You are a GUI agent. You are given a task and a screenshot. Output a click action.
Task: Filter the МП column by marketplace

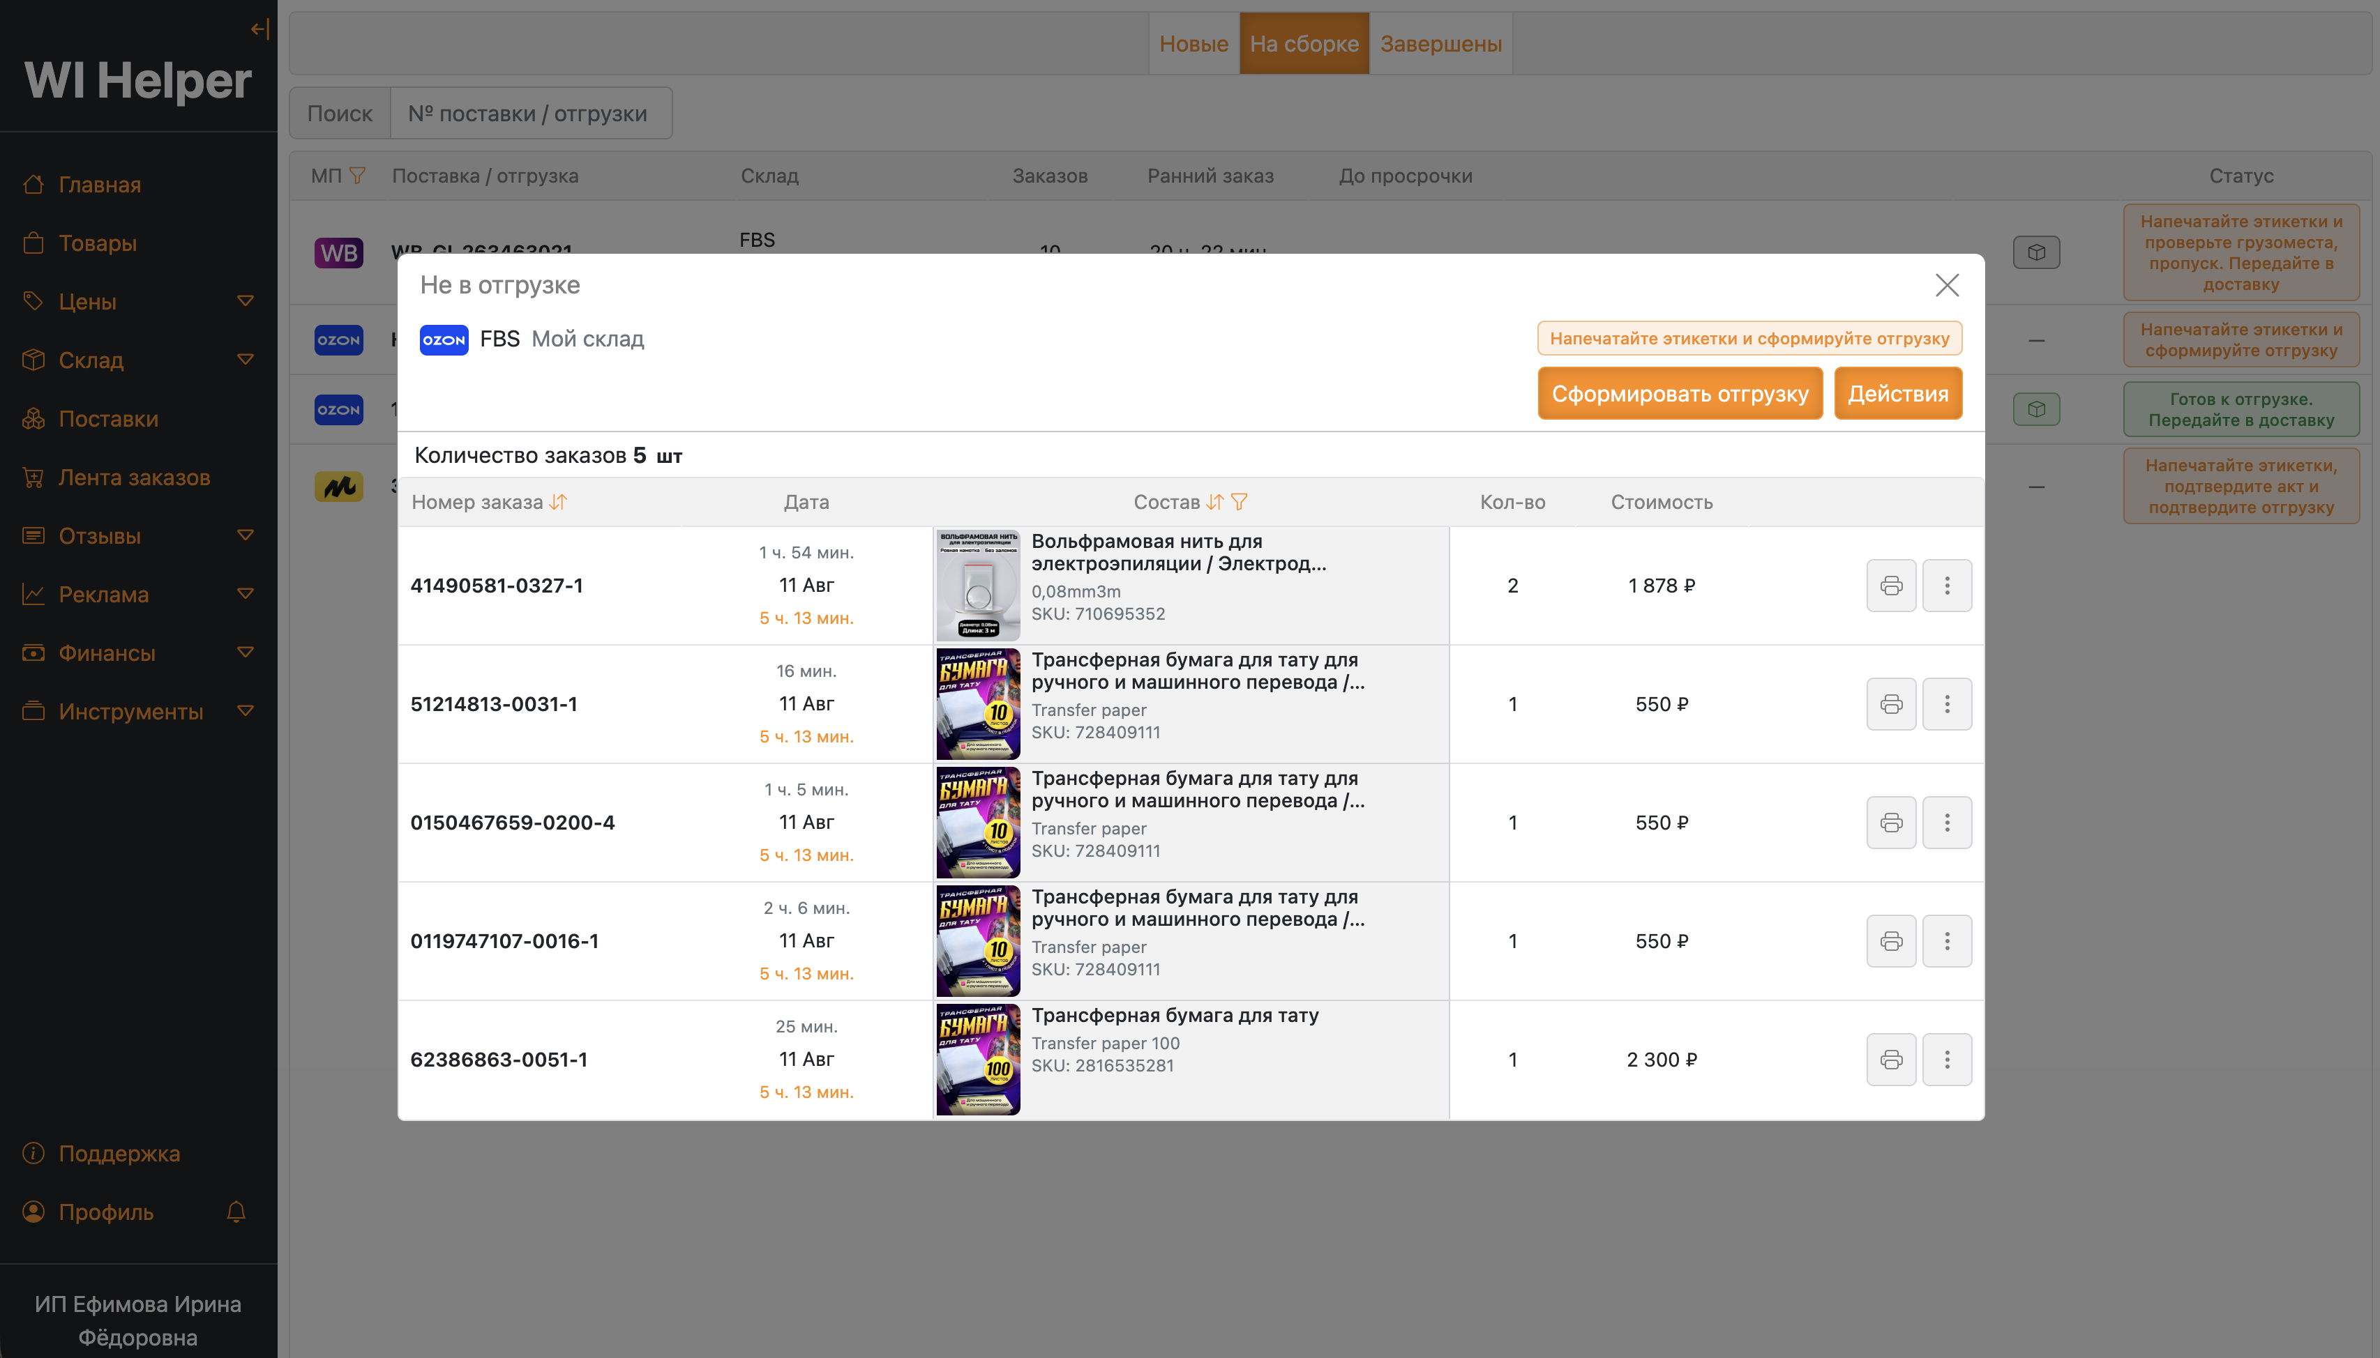tap(357, 176)
